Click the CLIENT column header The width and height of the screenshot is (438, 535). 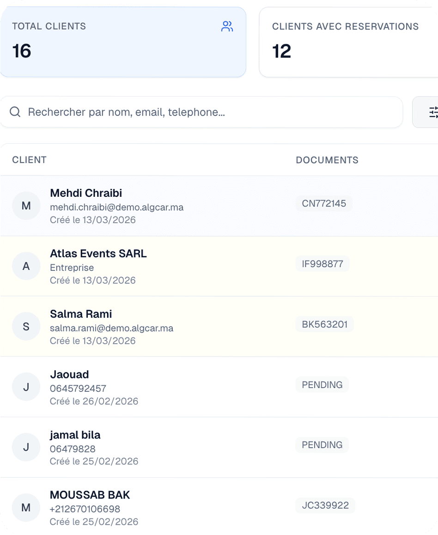(29, 160)
